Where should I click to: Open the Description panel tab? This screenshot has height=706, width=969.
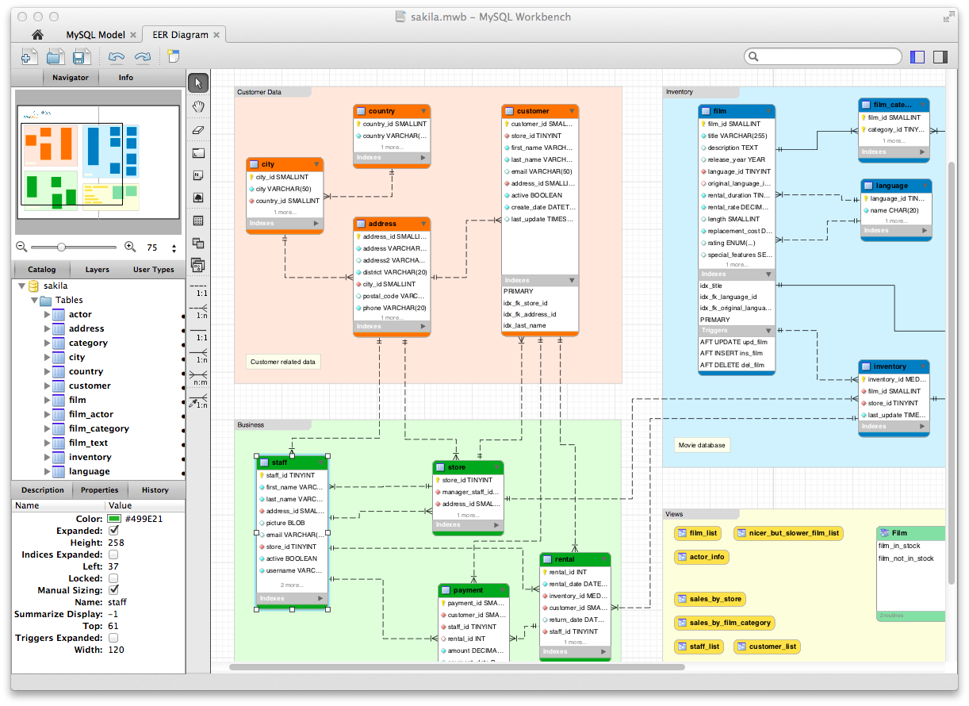click(x=42, y=490)
